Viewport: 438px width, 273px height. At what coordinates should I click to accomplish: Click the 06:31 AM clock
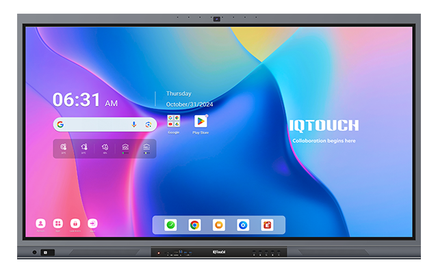tap(85, 100)
